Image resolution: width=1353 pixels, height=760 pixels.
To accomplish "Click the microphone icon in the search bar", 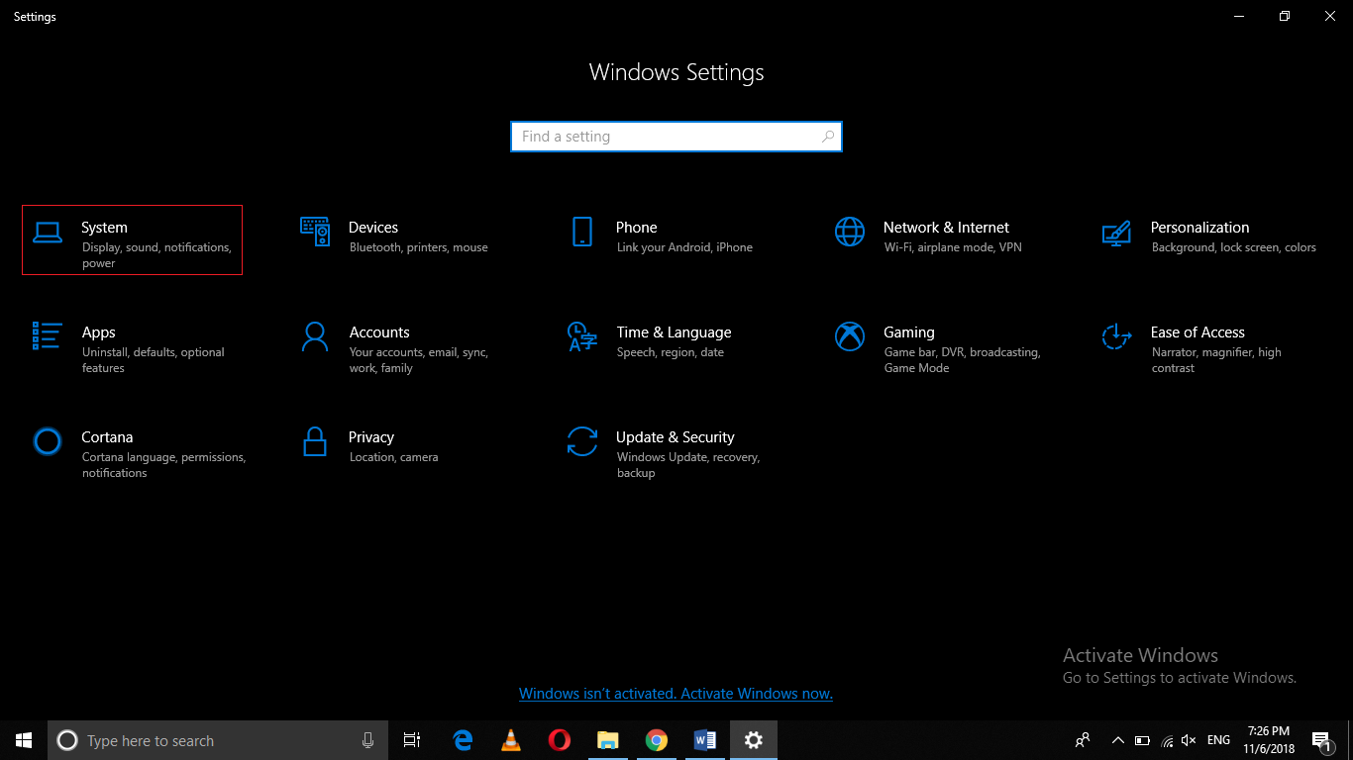I will 367,740.
